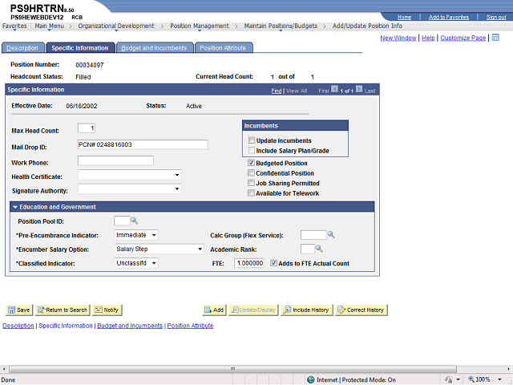The height and width of the screenshot is (385, 513).
Task: Switch to Budget and Incumbents tab
Action: coord(154,48)
